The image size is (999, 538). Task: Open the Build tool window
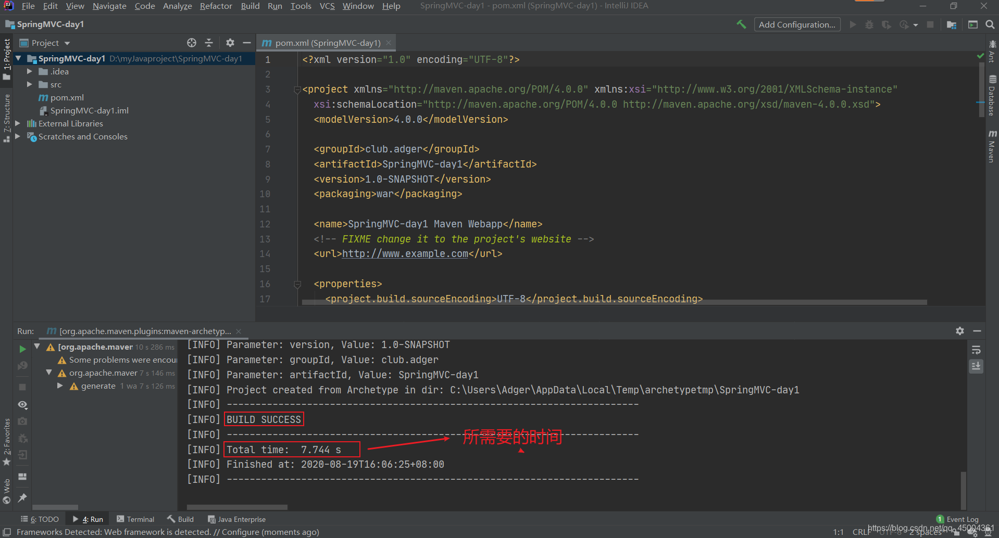tap(180, 519)
